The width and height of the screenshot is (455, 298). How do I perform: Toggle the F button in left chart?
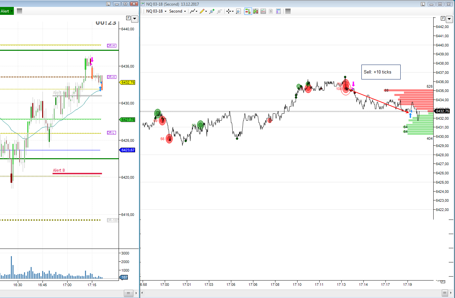128,18
